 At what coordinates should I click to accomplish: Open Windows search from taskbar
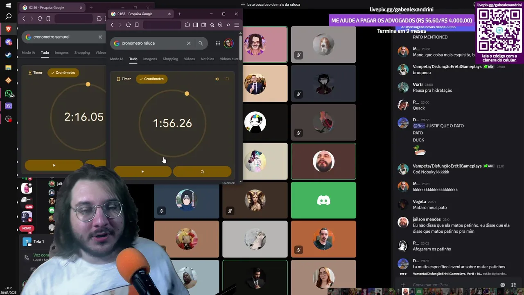tap(9, 17)
